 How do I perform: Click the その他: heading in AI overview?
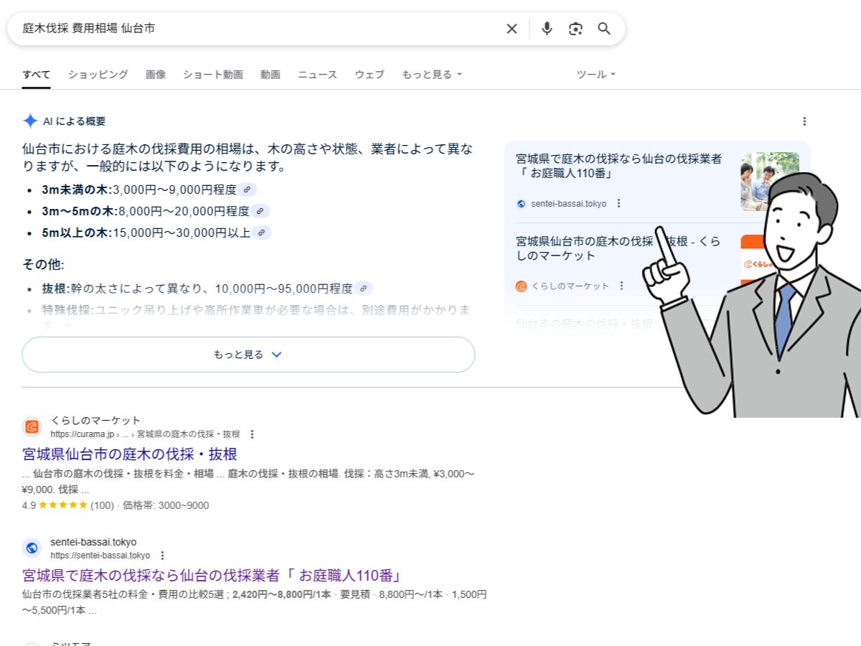(43, 264)
